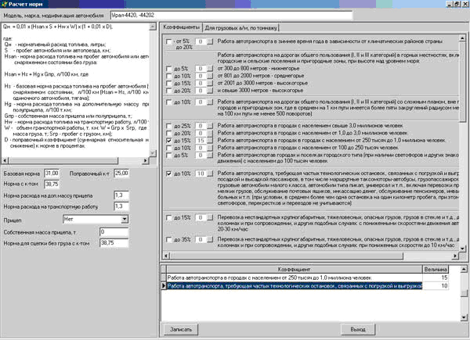Click the 'Записать' button
Screen dimensions: 470x340
(181, 329)
